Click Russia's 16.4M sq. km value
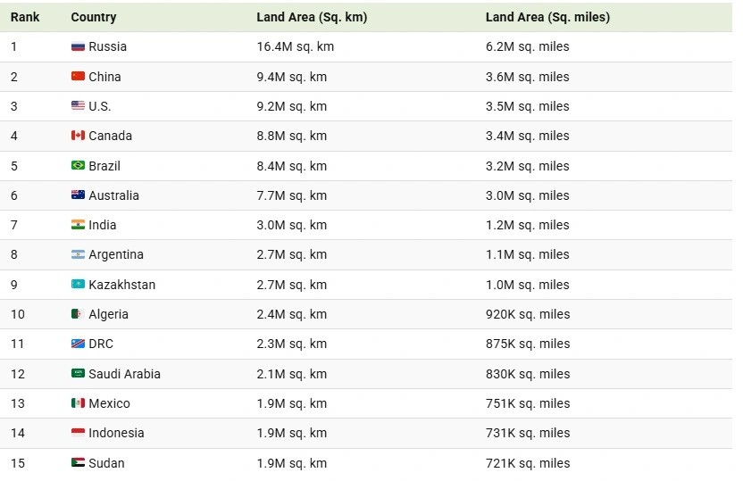Screen dimensions: 743x481 (x=296, y=46)
